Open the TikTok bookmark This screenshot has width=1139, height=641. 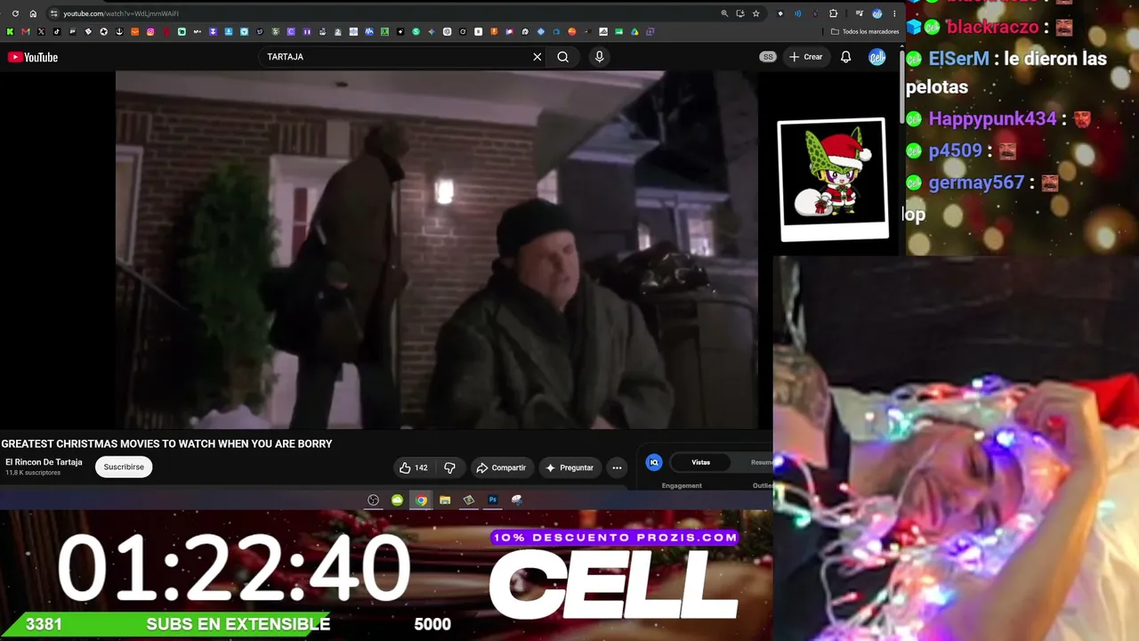click(56, 32)
